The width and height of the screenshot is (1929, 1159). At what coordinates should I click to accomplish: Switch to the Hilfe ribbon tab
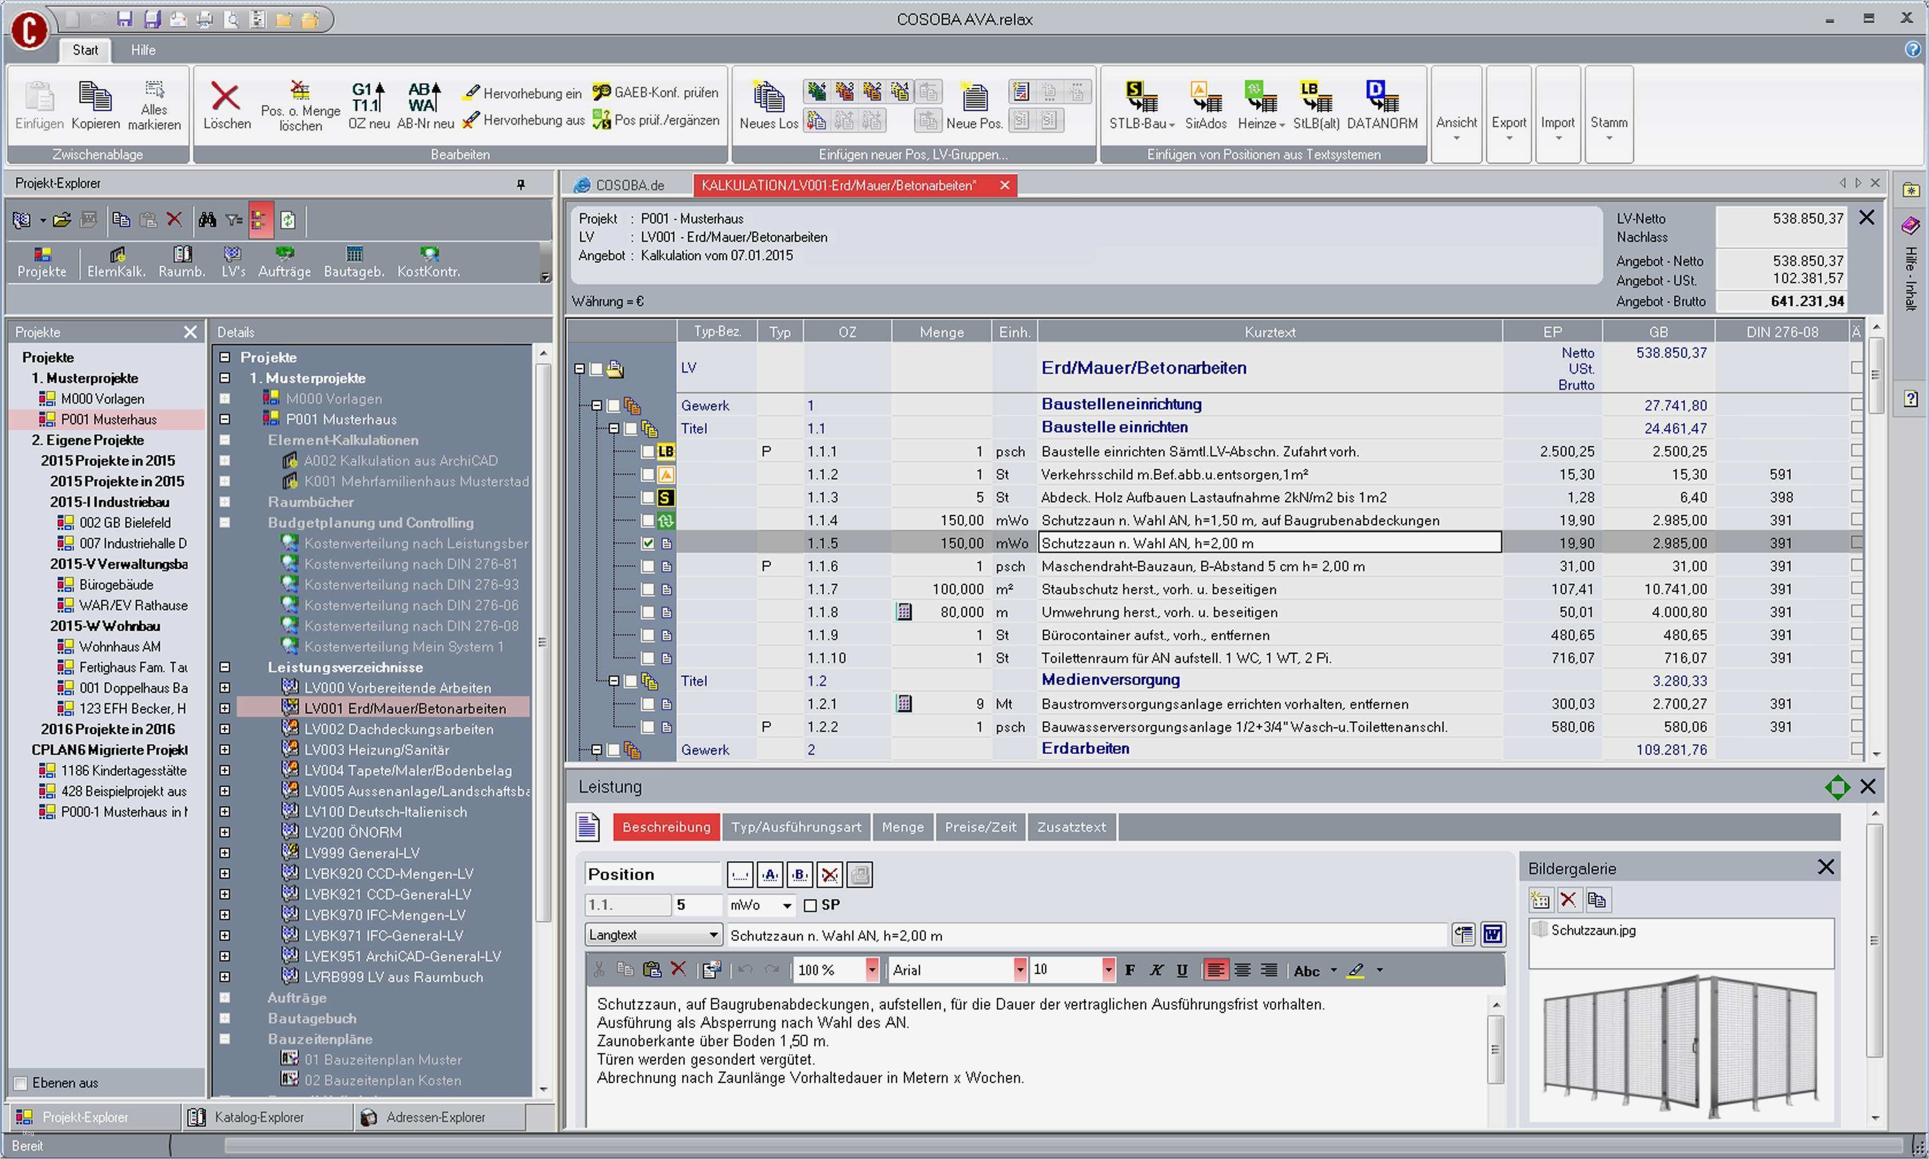click(x=143, y=50)
